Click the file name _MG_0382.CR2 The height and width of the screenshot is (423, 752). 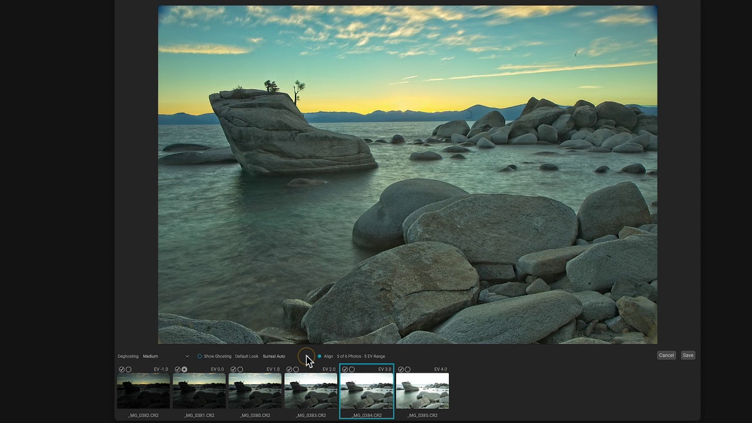[143, 415]
